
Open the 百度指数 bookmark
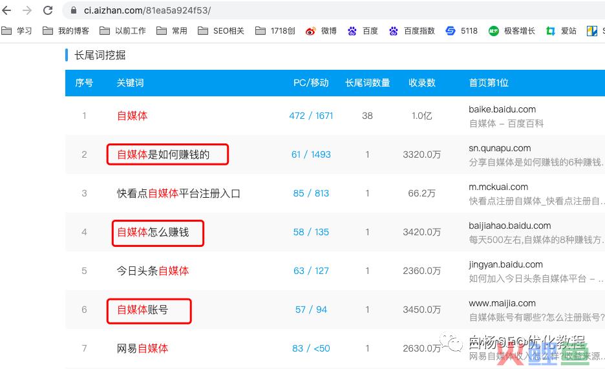click(x=412, y=31)
